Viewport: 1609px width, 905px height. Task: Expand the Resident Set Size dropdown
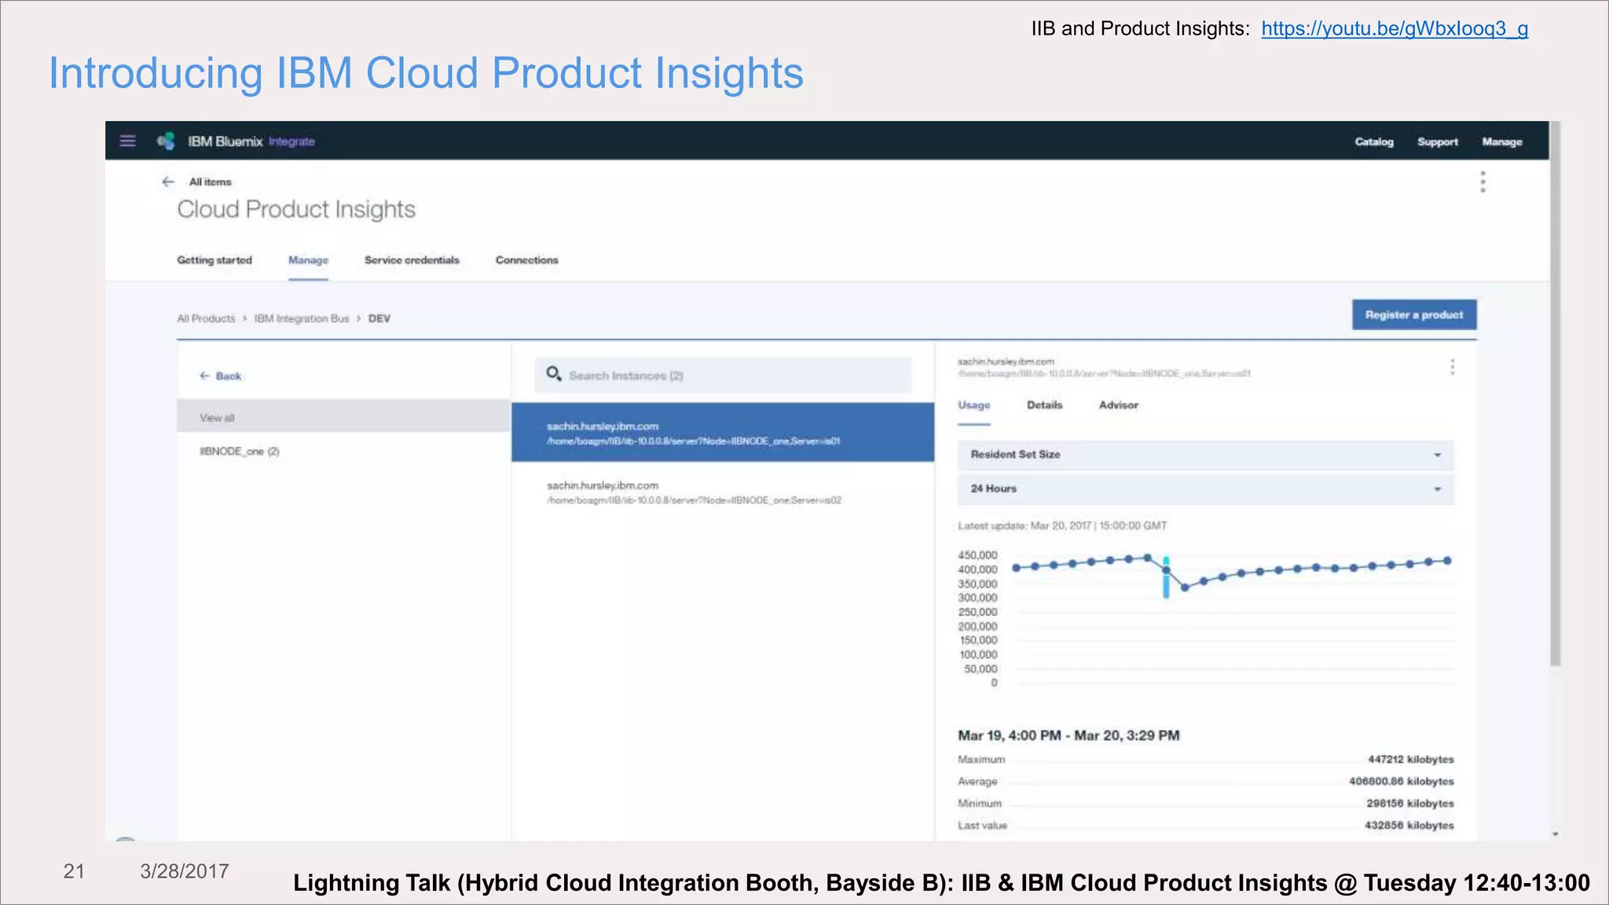[x=1205, y=455]
